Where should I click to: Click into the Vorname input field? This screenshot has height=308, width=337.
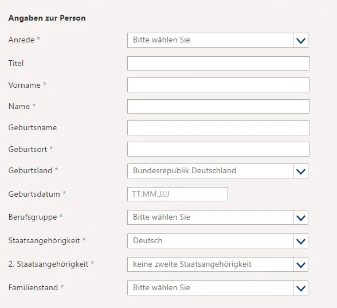[218, 85]
